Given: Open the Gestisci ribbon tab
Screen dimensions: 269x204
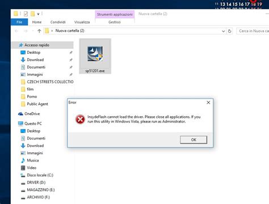Looking at the screenshot, I should (115, 22).
